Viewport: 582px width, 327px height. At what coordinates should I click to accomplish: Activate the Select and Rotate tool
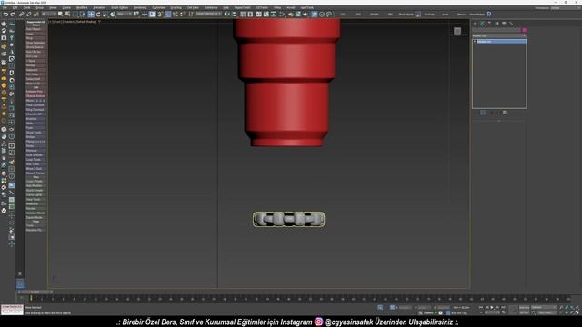coord(98,15)
